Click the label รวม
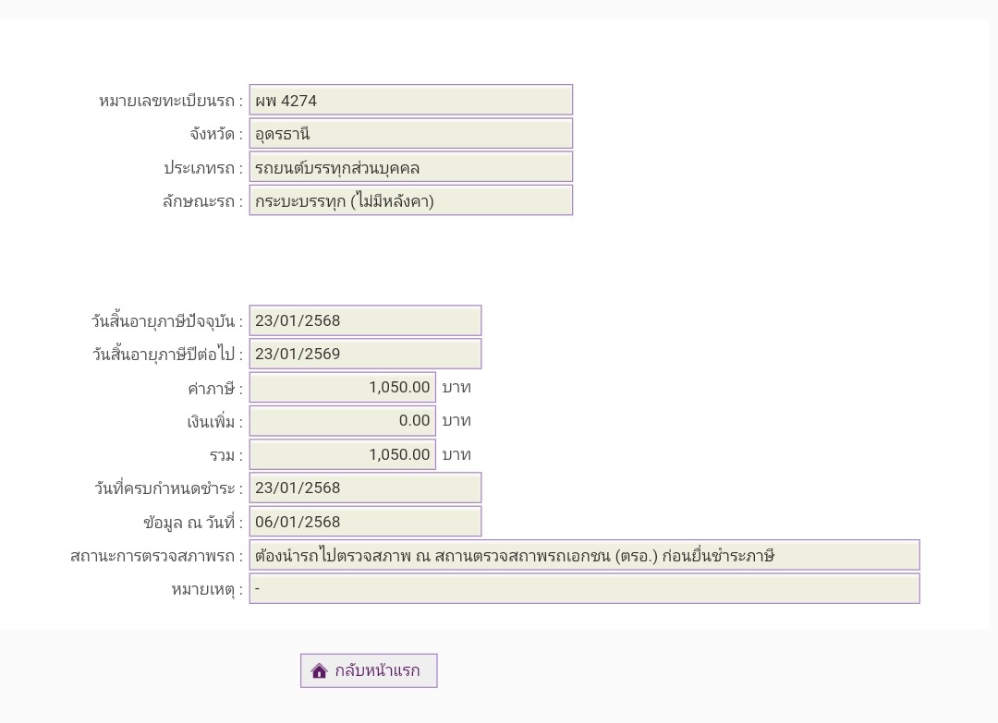This screenshot has height=723, width=998. (226, 456)
